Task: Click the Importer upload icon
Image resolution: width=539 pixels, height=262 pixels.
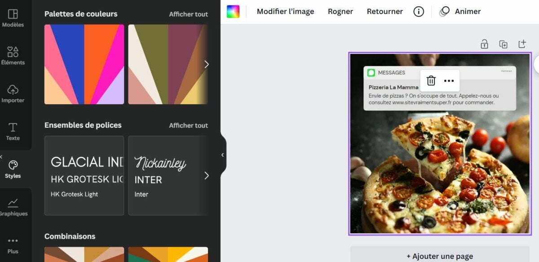Action: tap(13, 93)
